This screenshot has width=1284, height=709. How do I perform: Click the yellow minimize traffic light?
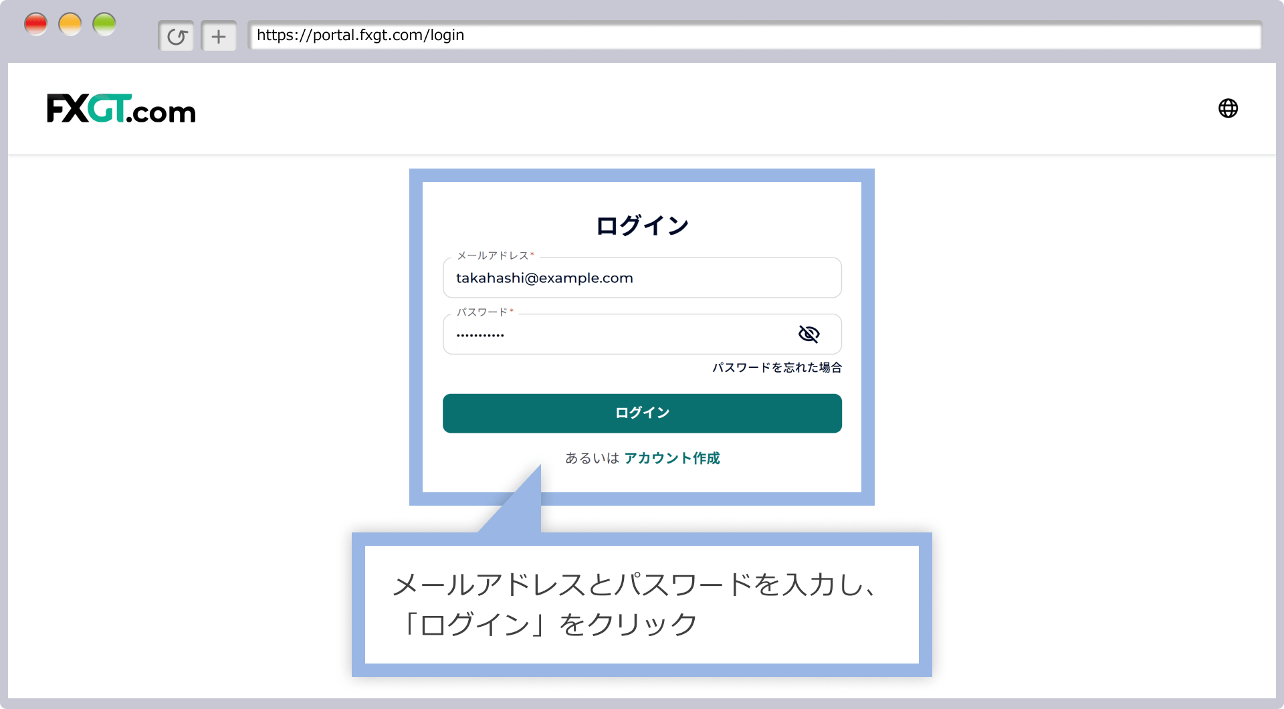click(x=70, y=23)
